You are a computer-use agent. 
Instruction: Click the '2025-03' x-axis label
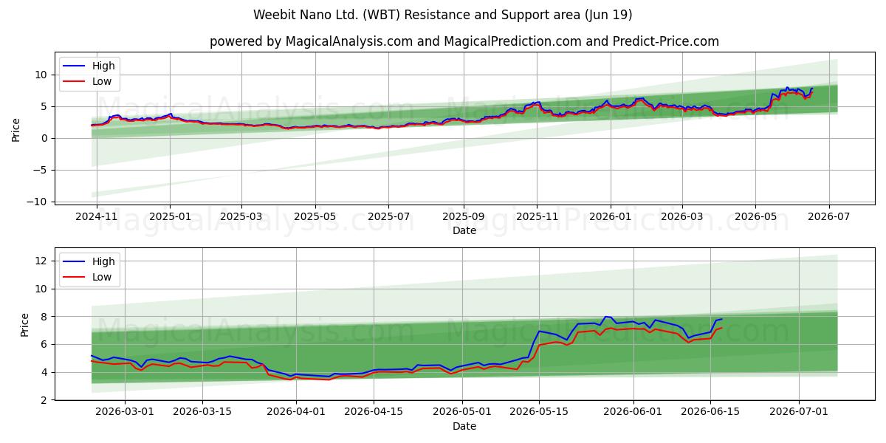click(x=241, y=218)
